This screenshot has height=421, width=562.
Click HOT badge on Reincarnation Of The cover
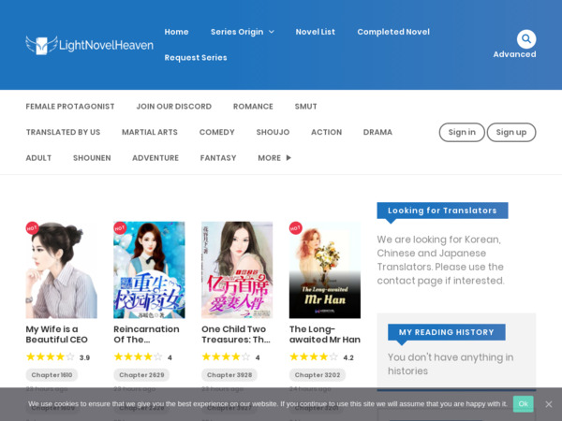(120, 228)
